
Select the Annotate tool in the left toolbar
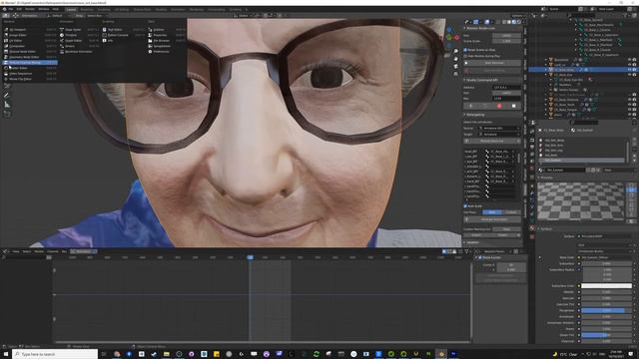[x=7, y=95]
